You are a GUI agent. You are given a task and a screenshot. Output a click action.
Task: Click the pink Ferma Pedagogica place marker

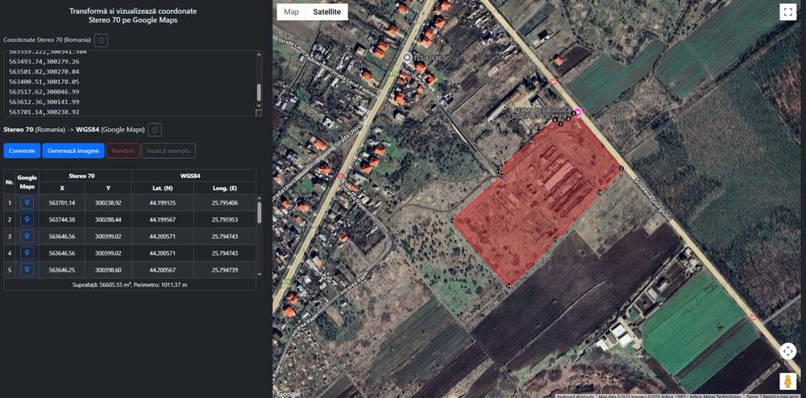pyautogui.click(x=578, y=112)
